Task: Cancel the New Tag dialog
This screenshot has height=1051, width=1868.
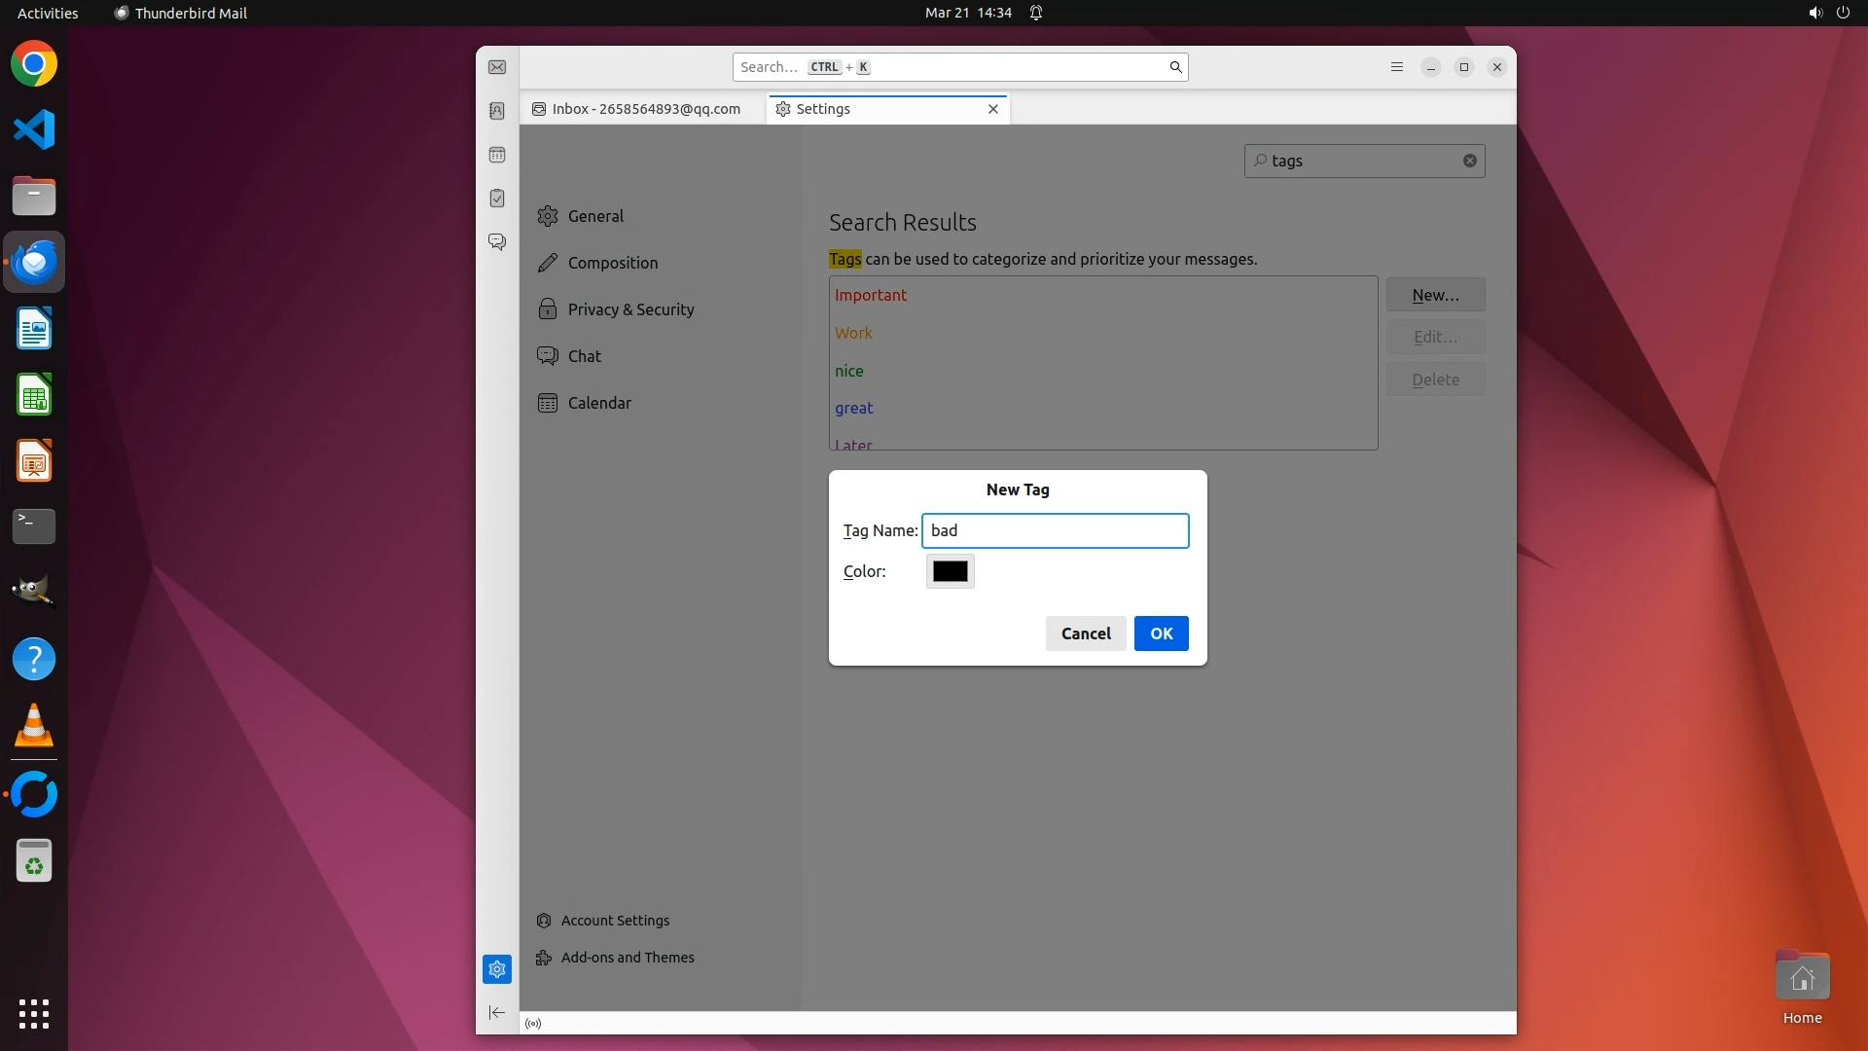Action: (1086, 634)
